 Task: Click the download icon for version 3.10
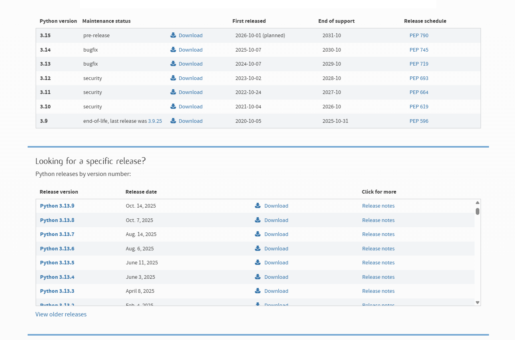point(173,106)
